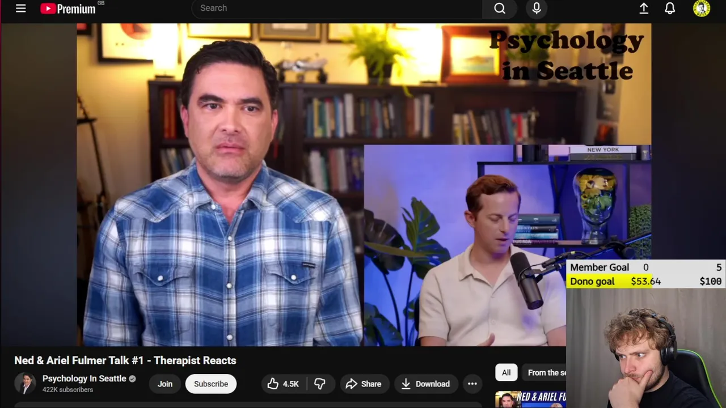Download the video

point(425,384)
